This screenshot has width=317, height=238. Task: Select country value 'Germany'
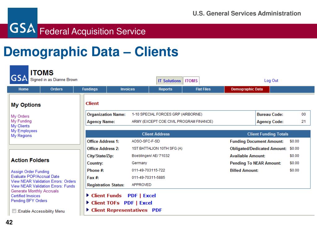[139, 163]
